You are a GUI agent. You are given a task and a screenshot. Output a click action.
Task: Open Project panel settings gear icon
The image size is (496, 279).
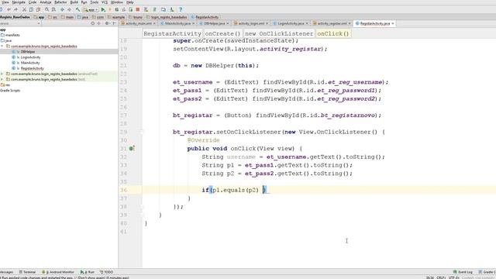click(x=107, y=23)
